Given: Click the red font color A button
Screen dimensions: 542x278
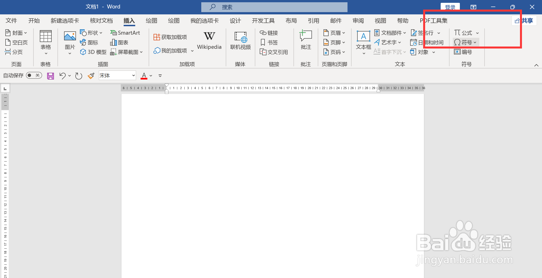Looking at the screenshot, I should click(x=144, y=76).
